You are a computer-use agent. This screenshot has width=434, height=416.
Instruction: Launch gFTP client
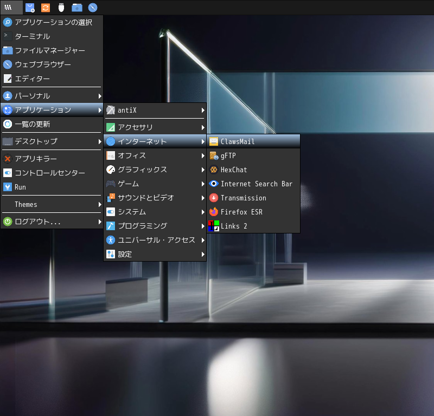(x=228, y=155)
